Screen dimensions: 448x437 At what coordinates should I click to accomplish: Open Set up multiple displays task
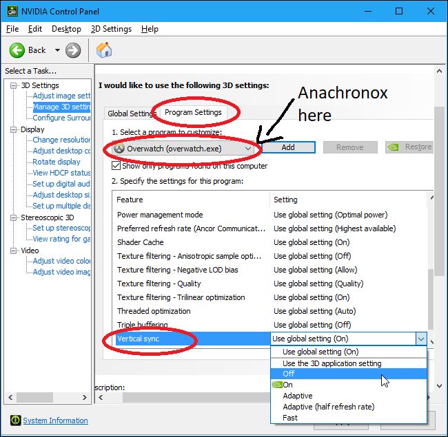61,206
